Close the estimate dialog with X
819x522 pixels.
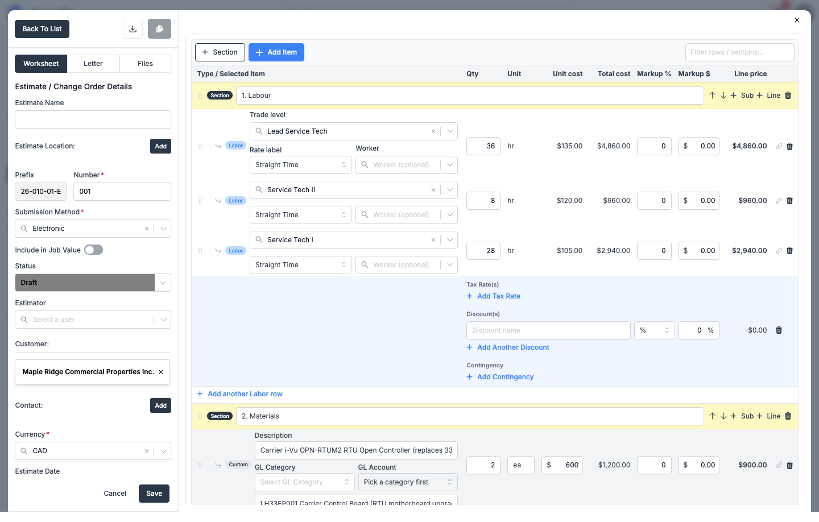pos(797,20)
